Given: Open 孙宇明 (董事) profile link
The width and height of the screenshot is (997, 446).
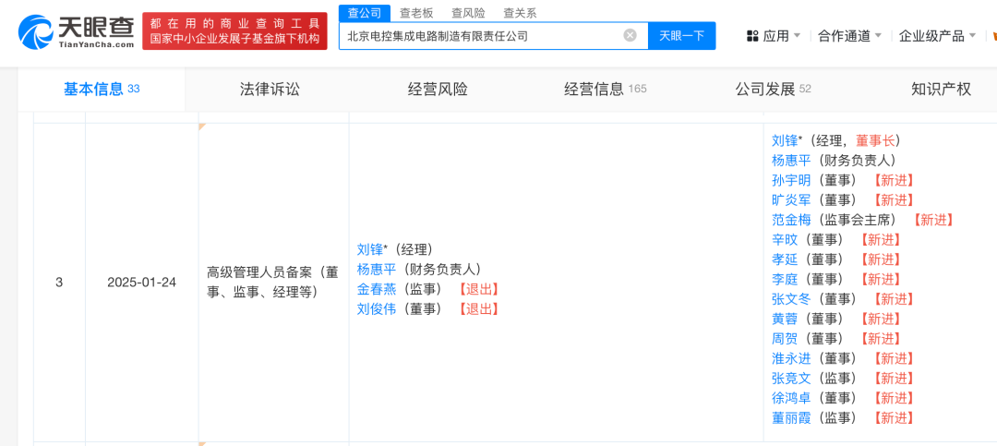Looking at the screenshot, I should (x=792, y=180).
